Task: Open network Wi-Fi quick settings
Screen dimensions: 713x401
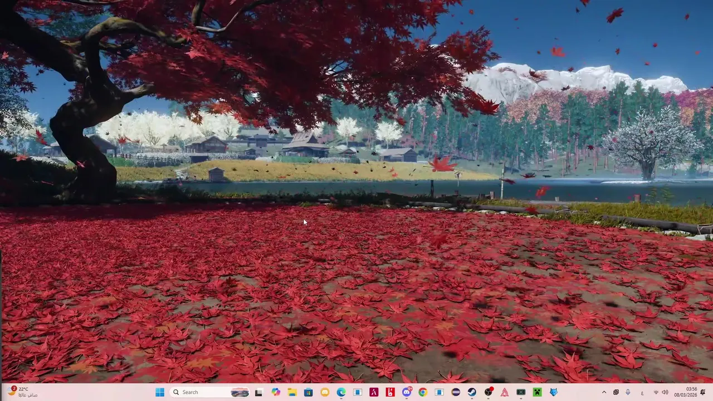Action: point(656,392)
